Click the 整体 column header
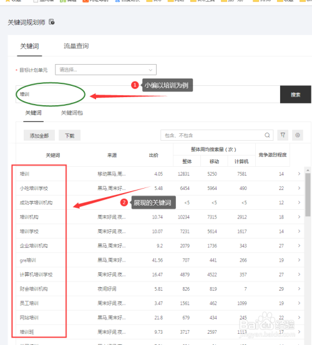The height and width of the screenshot is (345, 312). (x=187, y=161)
